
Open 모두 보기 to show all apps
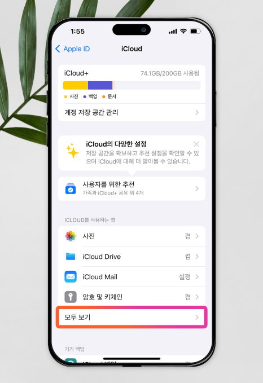131,317
